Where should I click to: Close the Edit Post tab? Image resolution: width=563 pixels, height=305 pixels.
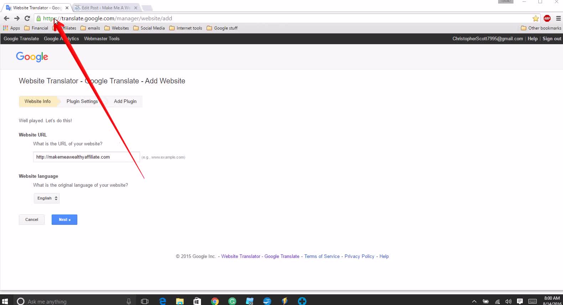pyautogui.click(x=136, y=7)
